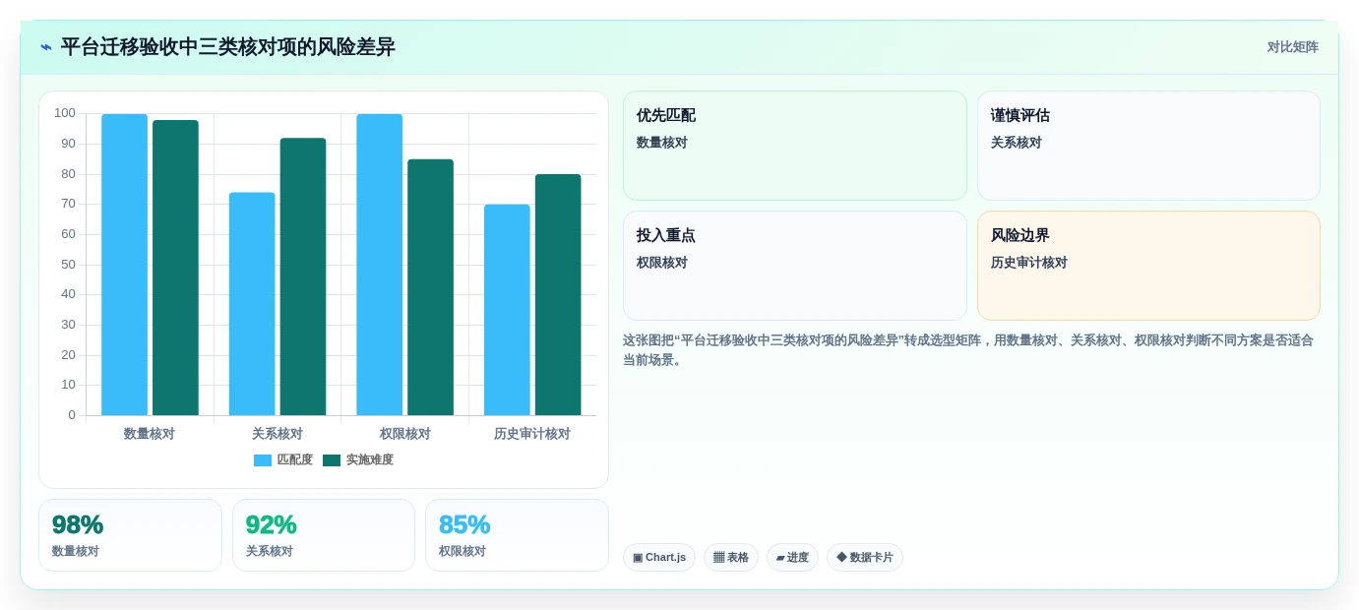
Task: Click the 表格 tag chip
Action: click(x=731, y=558)
